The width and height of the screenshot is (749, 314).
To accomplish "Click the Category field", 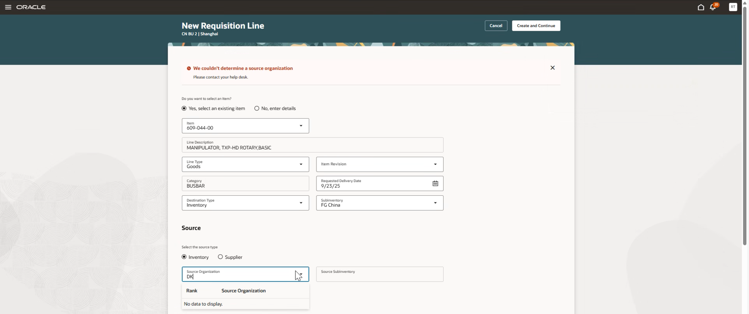I will tap(245, 183).
